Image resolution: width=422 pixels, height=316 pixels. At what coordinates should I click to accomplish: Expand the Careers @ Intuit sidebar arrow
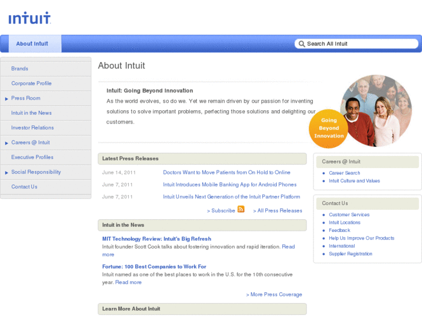(x=6, y=143)
